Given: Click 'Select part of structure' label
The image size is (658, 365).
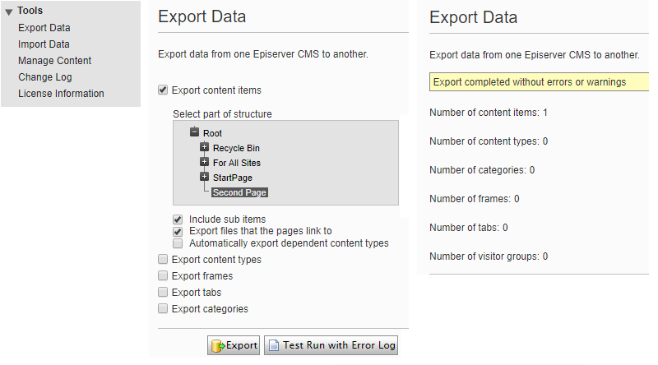Looking at the screenshot, I should coord(222,114).
